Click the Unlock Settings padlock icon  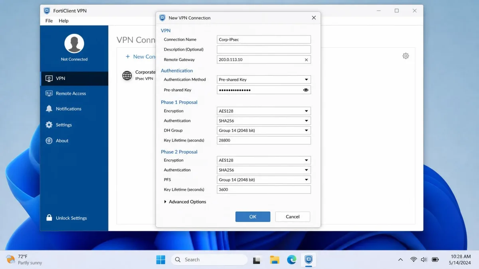[49, 218]
